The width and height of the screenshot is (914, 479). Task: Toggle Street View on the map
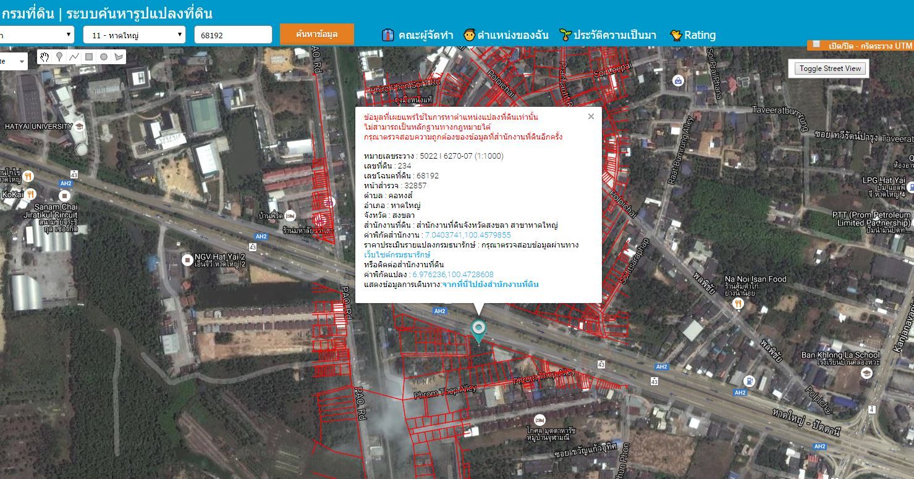coord(830,69)
